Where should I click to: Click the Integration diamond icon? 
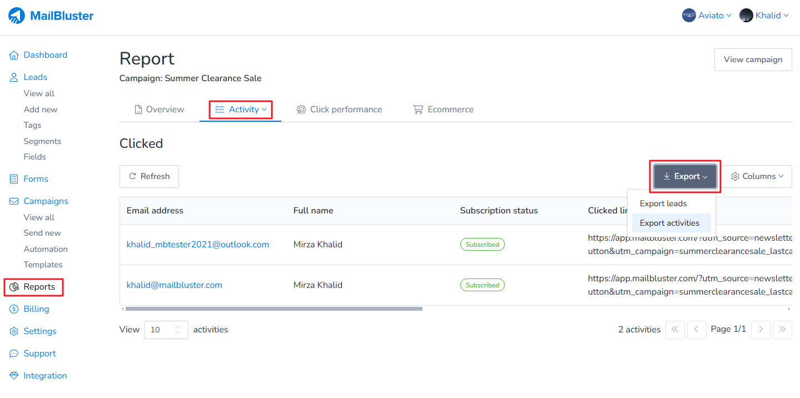(x=14, y=376)
